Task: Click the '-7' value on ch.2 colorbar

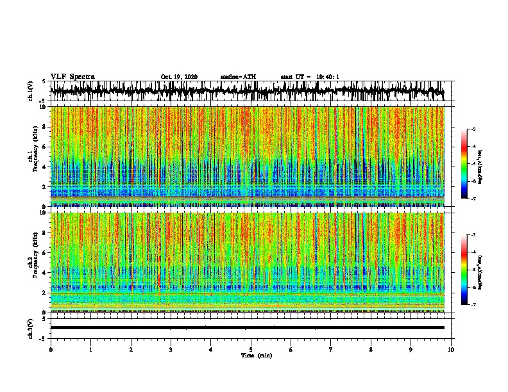Action: [473, 304]
